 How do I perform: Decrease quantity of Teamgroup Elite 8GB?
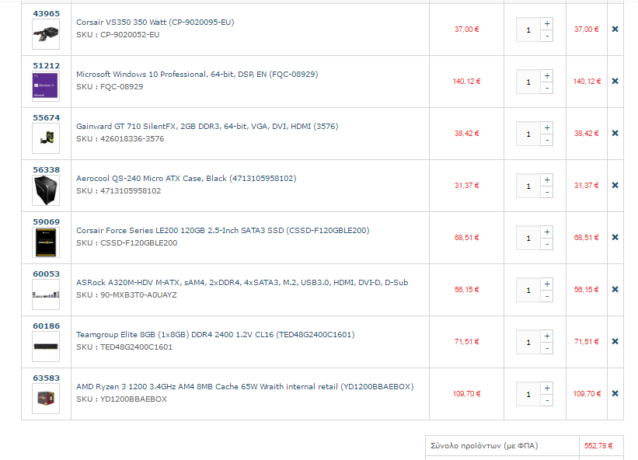tap(547, 348)
